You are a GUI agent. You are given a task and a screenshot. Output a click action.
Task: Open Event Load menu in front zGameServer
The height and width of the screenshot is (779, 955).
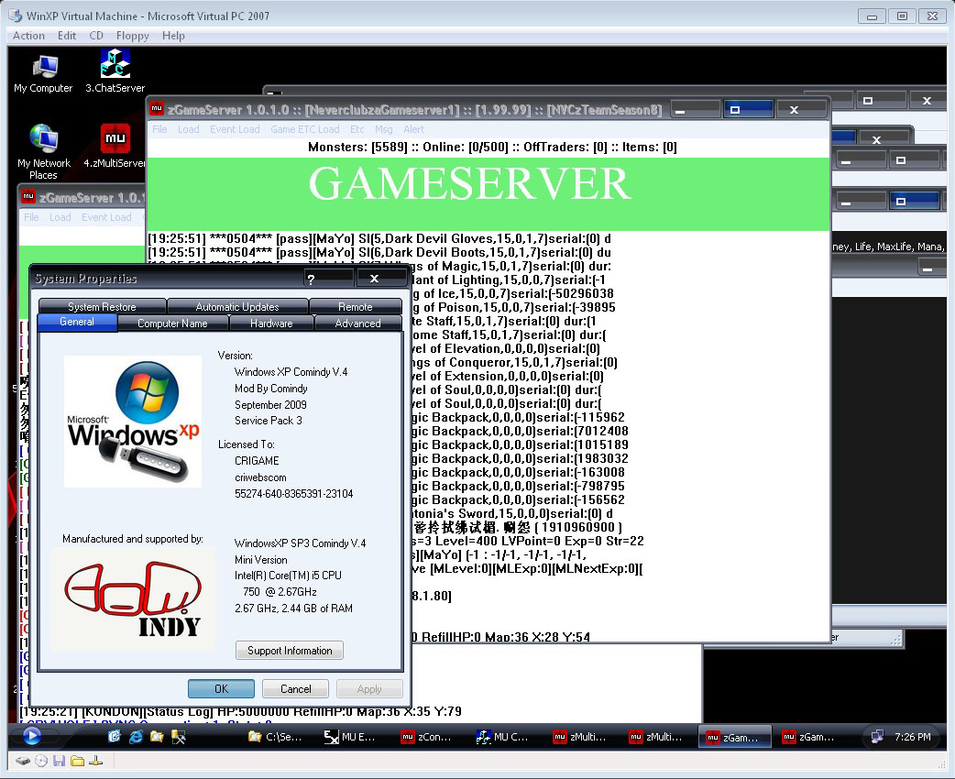[x=235, y=129]
